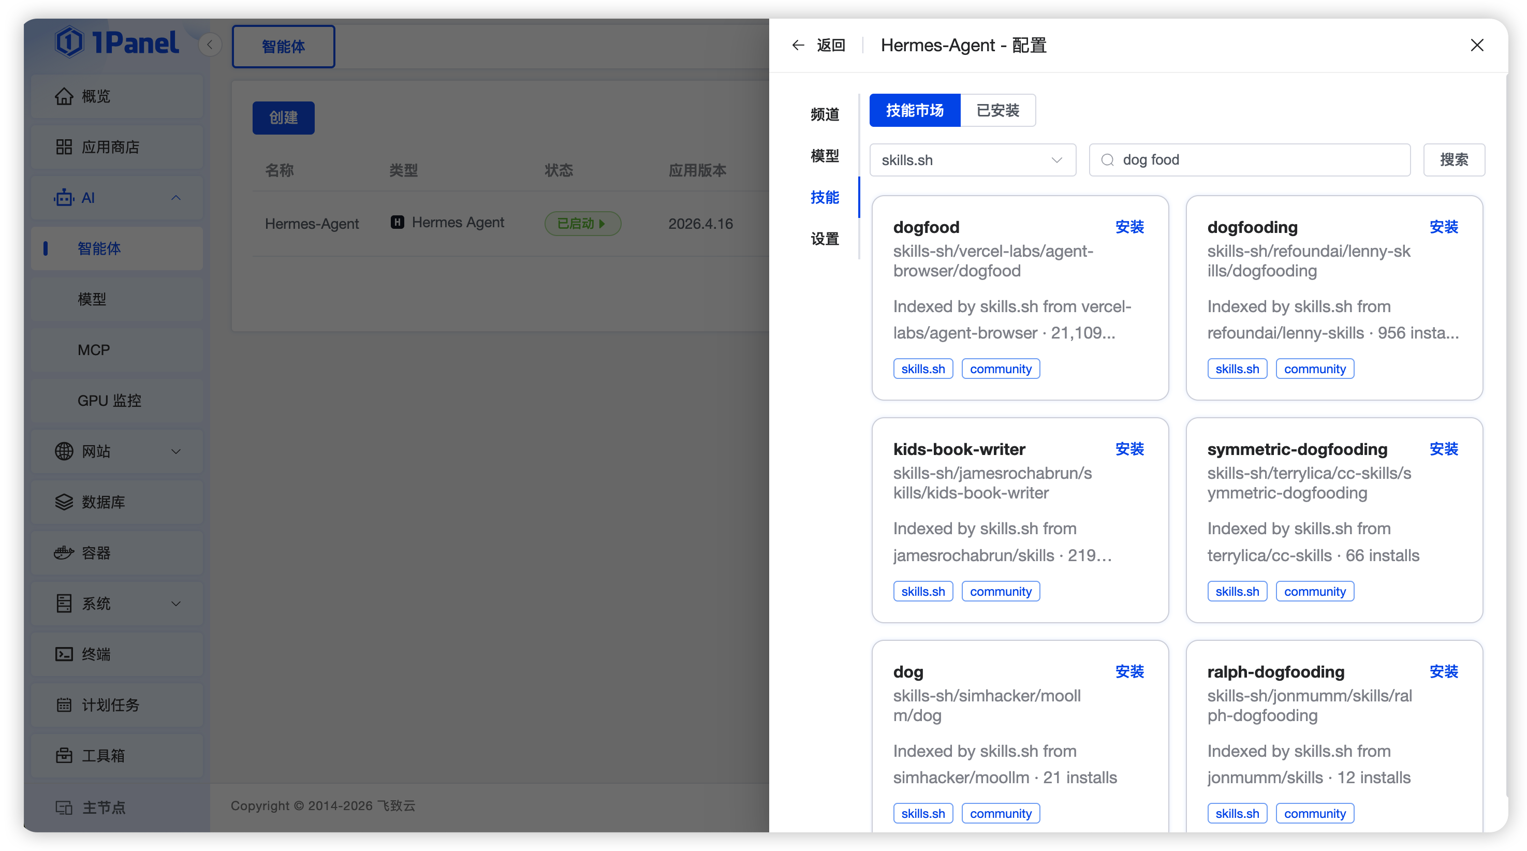Click the dog food search field
Image resolution: width=1527 pixels, height=851 pixels.
click(1250, 160)
